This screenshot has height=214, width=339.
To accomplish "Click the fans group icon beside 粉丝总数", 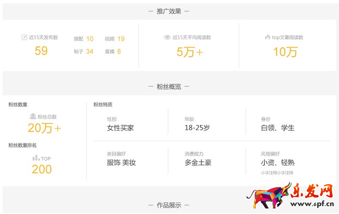I will [33, 117].
